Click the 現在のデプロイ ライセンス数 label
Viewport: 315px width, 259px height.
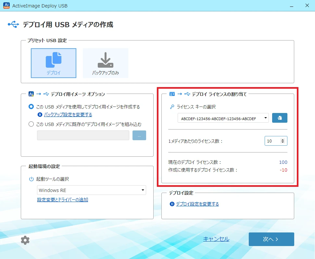(x=195, y=162)
